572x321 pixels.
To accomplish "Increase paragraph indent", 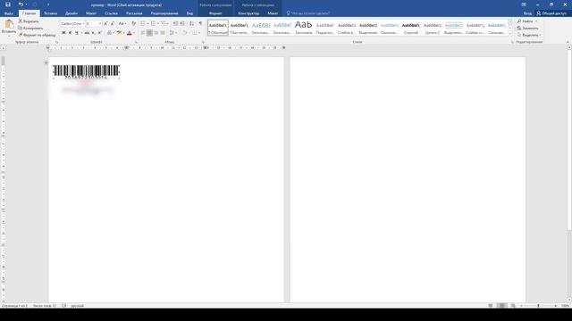I will point(182,24).
